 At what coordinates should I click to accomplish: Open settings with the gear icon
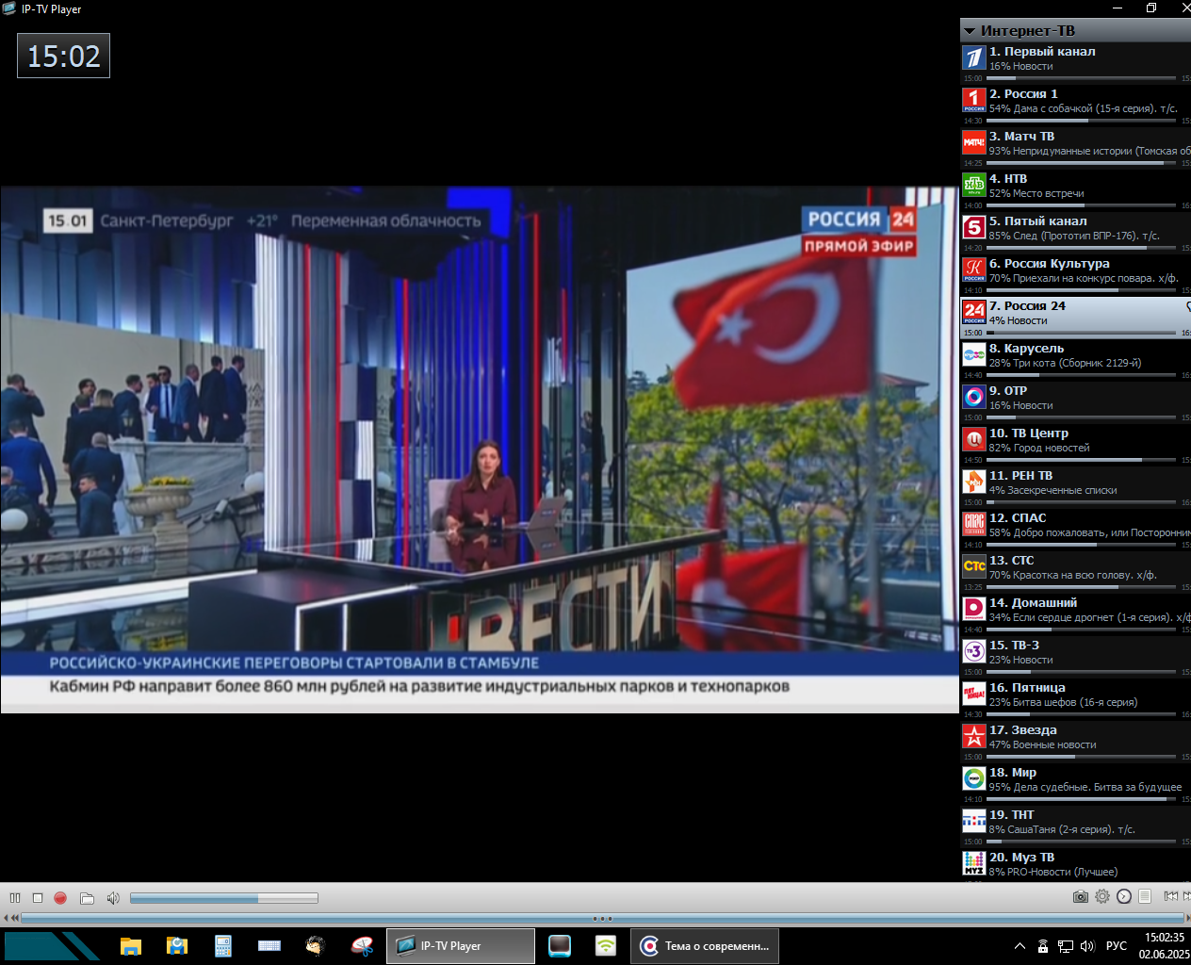[x=1102, y=896]
